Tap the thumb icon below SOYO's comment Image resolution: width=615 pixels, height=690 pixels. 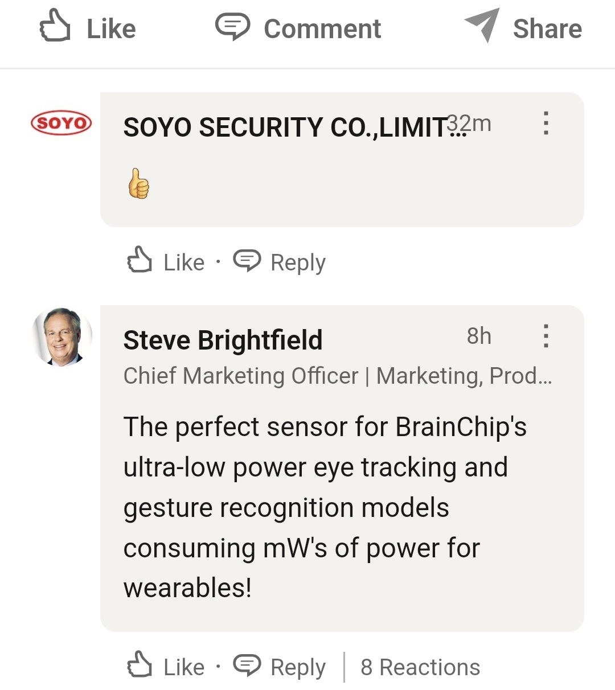(x=140, y=260)
